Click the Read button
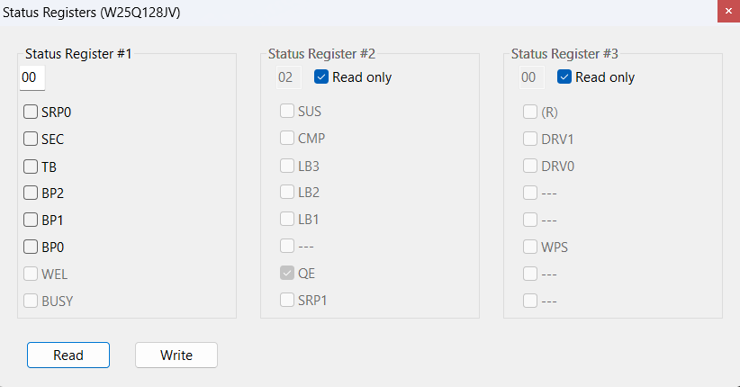This screenshot has width=740, height=387. 68,355
